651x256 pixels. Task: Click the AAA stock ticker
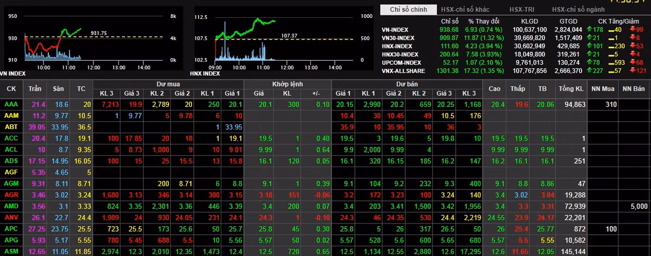[x=11, y=104]
